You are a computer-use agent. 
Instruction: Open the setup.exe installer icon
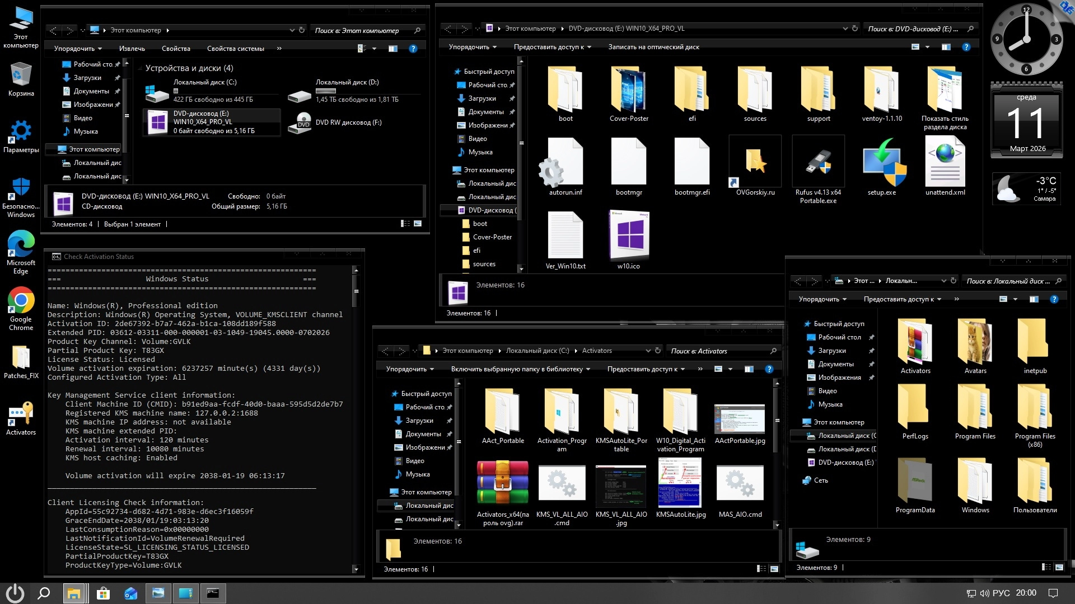tap(882, 163)
